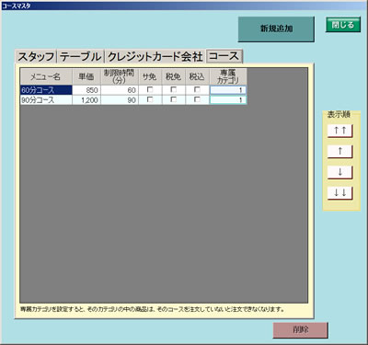Click the 新規追加 button
368x345 pixels.
276,29
